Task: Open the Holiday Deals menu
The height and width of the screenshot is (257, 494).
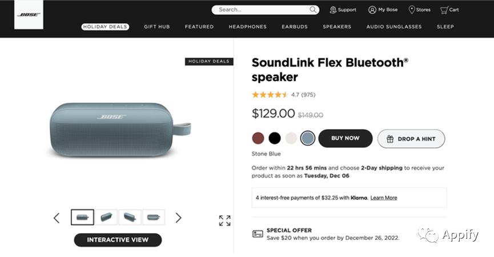Action: [105, 27]
